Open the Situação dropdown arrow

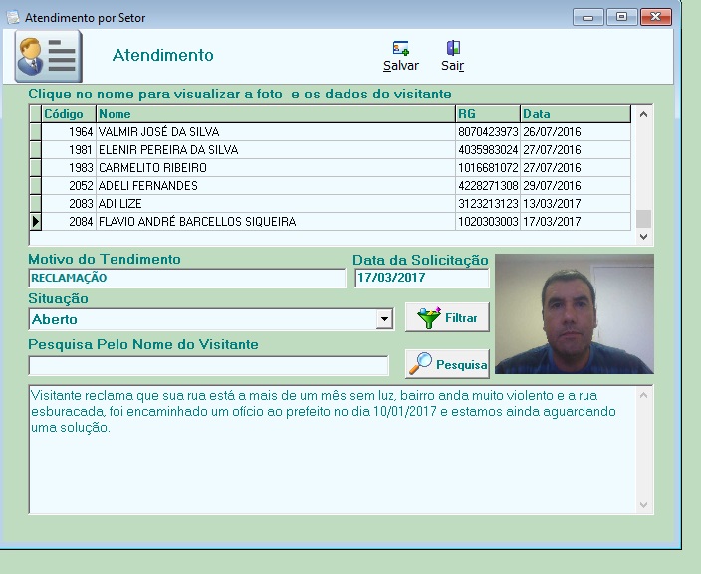(384, 319)
